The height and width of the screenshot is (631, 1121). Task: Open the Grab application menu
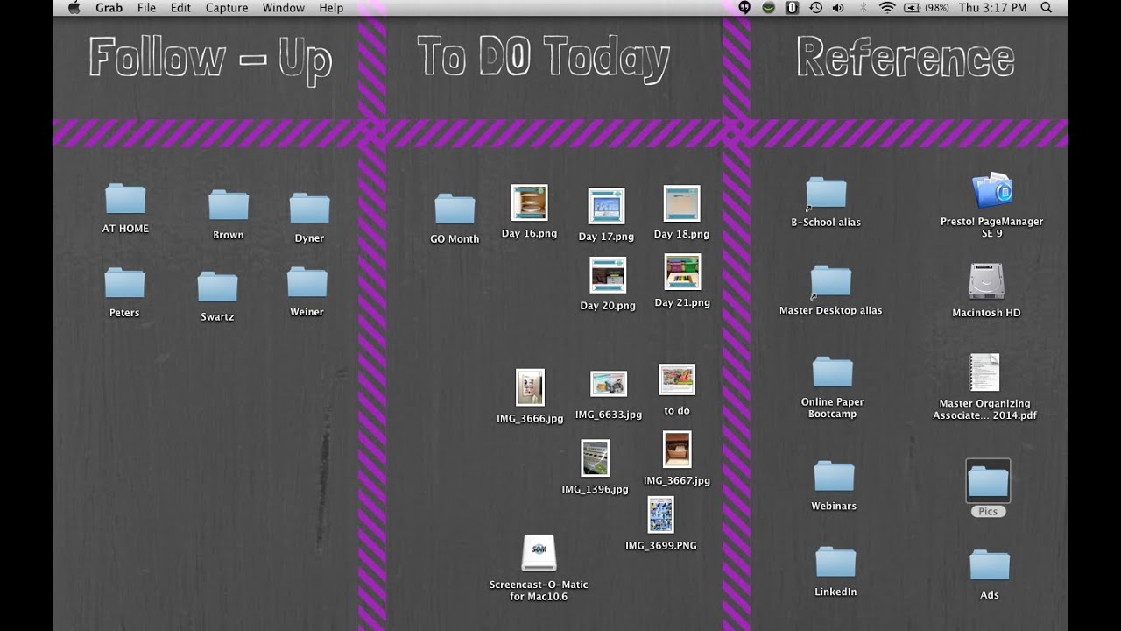pos(109,8)
